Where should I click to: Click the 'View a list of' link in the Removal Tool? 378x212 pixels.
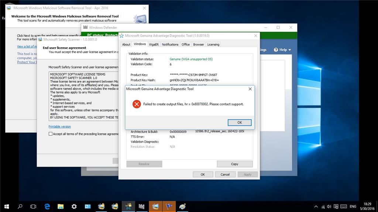(x=27, y=46)
